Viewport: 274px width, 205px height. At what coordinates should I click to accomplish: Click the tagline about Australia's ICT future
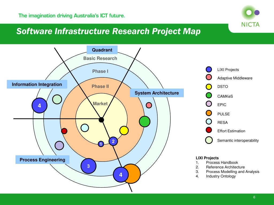tap(72, 16)
